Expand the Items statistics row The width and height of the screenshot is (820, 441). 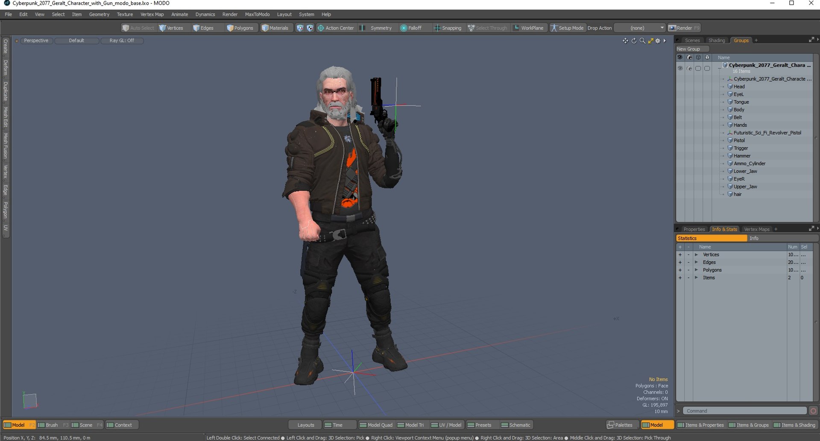(x=696, y=277)
